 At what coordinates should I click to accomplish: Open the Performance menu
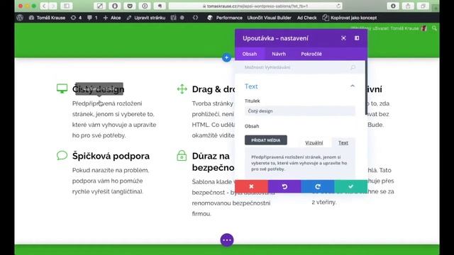pyautogui.click(x=225, y=18)
